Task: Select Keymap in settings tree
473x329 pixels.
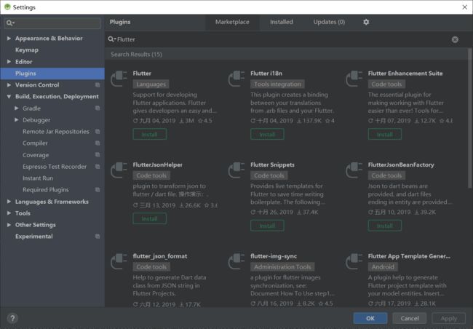Action: click(x=27, y=50)
